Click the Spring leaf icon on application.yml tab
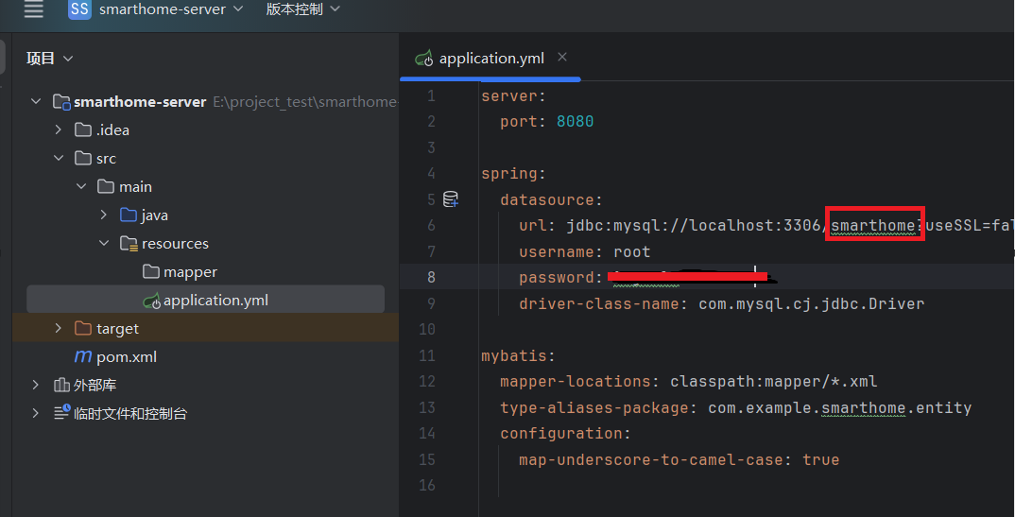Image resolution: width=1015 pixels, height=517 pixels. coord(424,59)
